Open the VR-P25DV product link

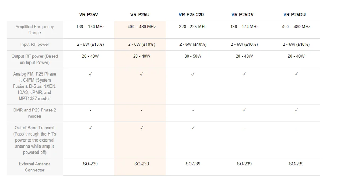(242, 15)
